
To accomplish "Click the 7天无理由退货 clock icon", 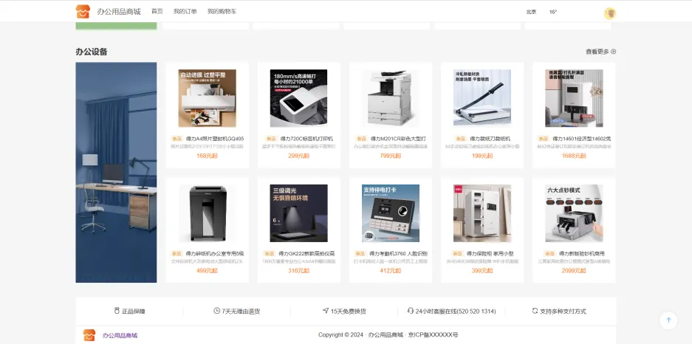I will pos(216,311).
